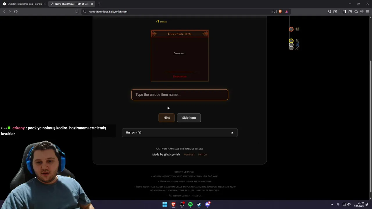Click the Hint button
Image resolution: width=372 pixels, height=209 pixels.
click(x=167, y=118)
